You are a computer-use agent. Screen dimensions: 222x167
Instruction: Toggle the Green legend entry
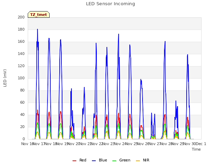121,160
